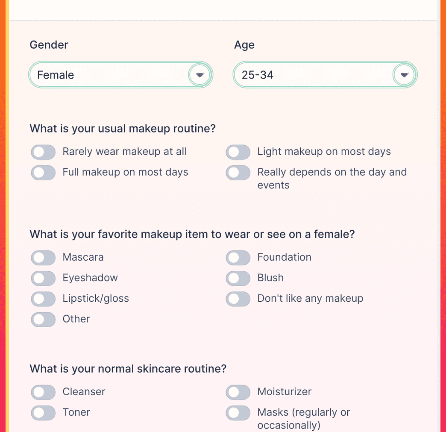Enable the Foundation option
Screen dimensions: 446x432
click(238, 258)
